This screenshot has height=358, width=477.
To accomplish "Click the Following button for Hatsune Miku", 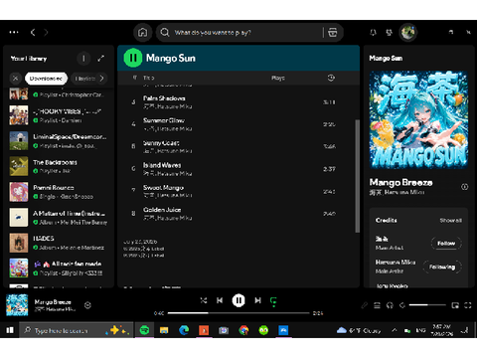I will pyautogui.click(x=442, y=267).
